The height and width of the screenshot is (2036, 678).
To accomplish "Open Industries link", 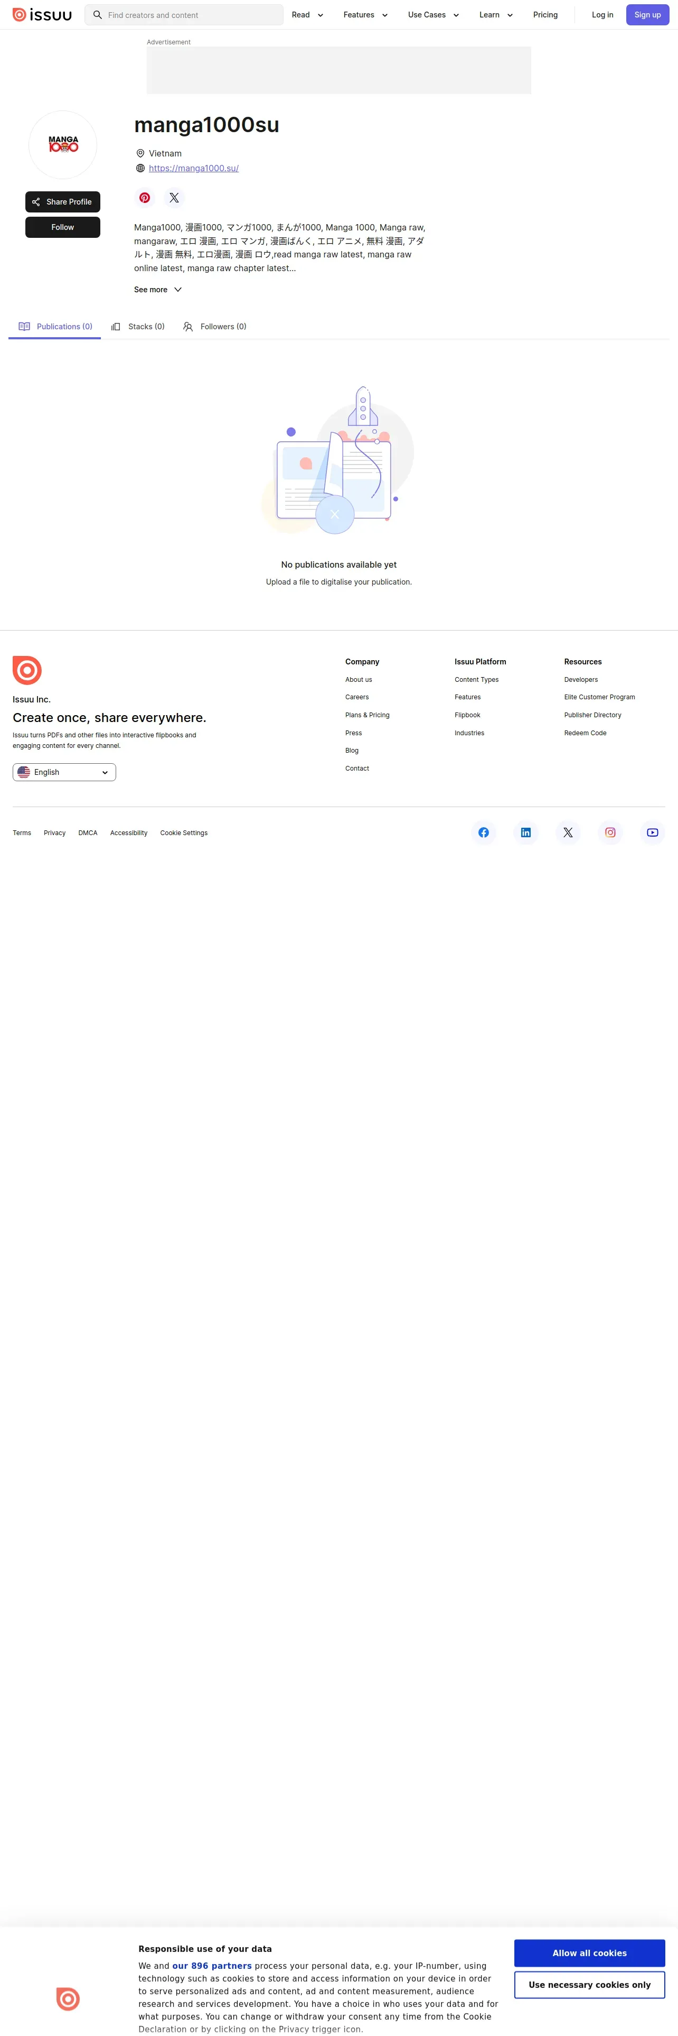I will tap(469, 734).
